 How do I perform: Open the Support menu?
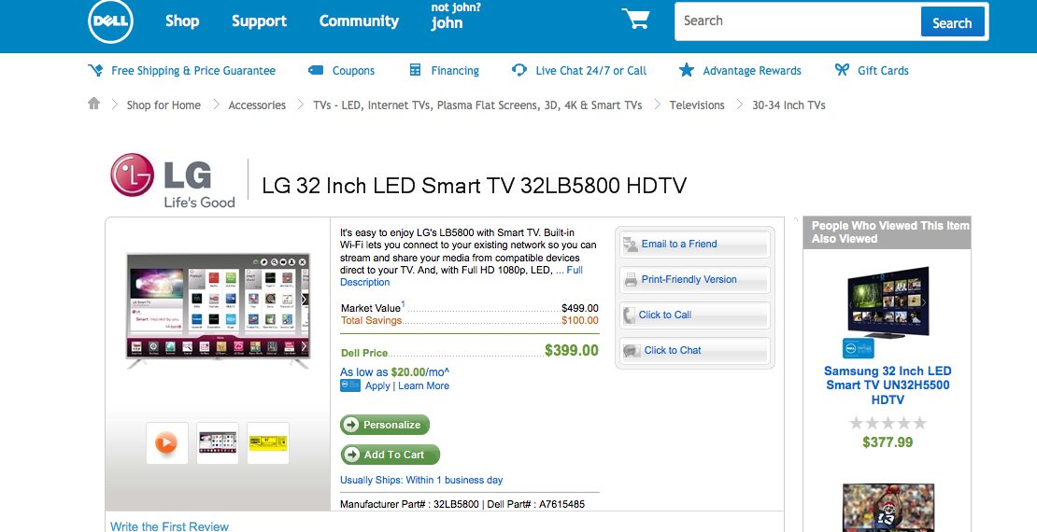[x=259, y=21]
